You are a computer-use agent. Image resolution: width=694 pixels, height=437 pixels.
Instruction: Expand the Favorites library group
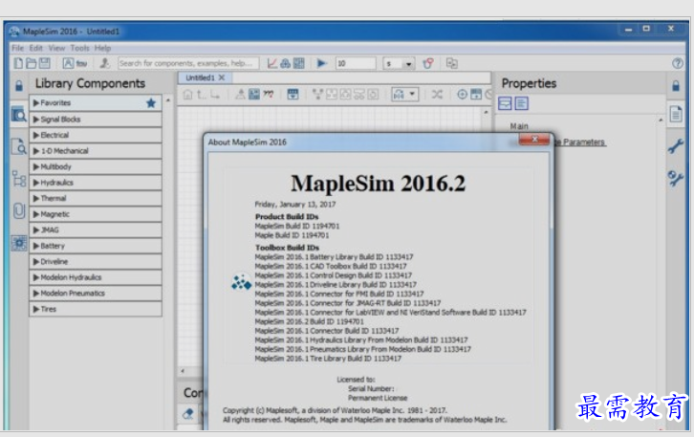pos(96,103)
